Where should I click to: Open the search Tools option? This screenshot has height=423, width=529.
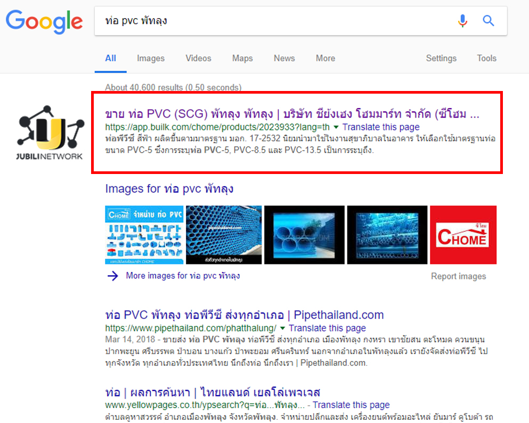click(486, 59)
